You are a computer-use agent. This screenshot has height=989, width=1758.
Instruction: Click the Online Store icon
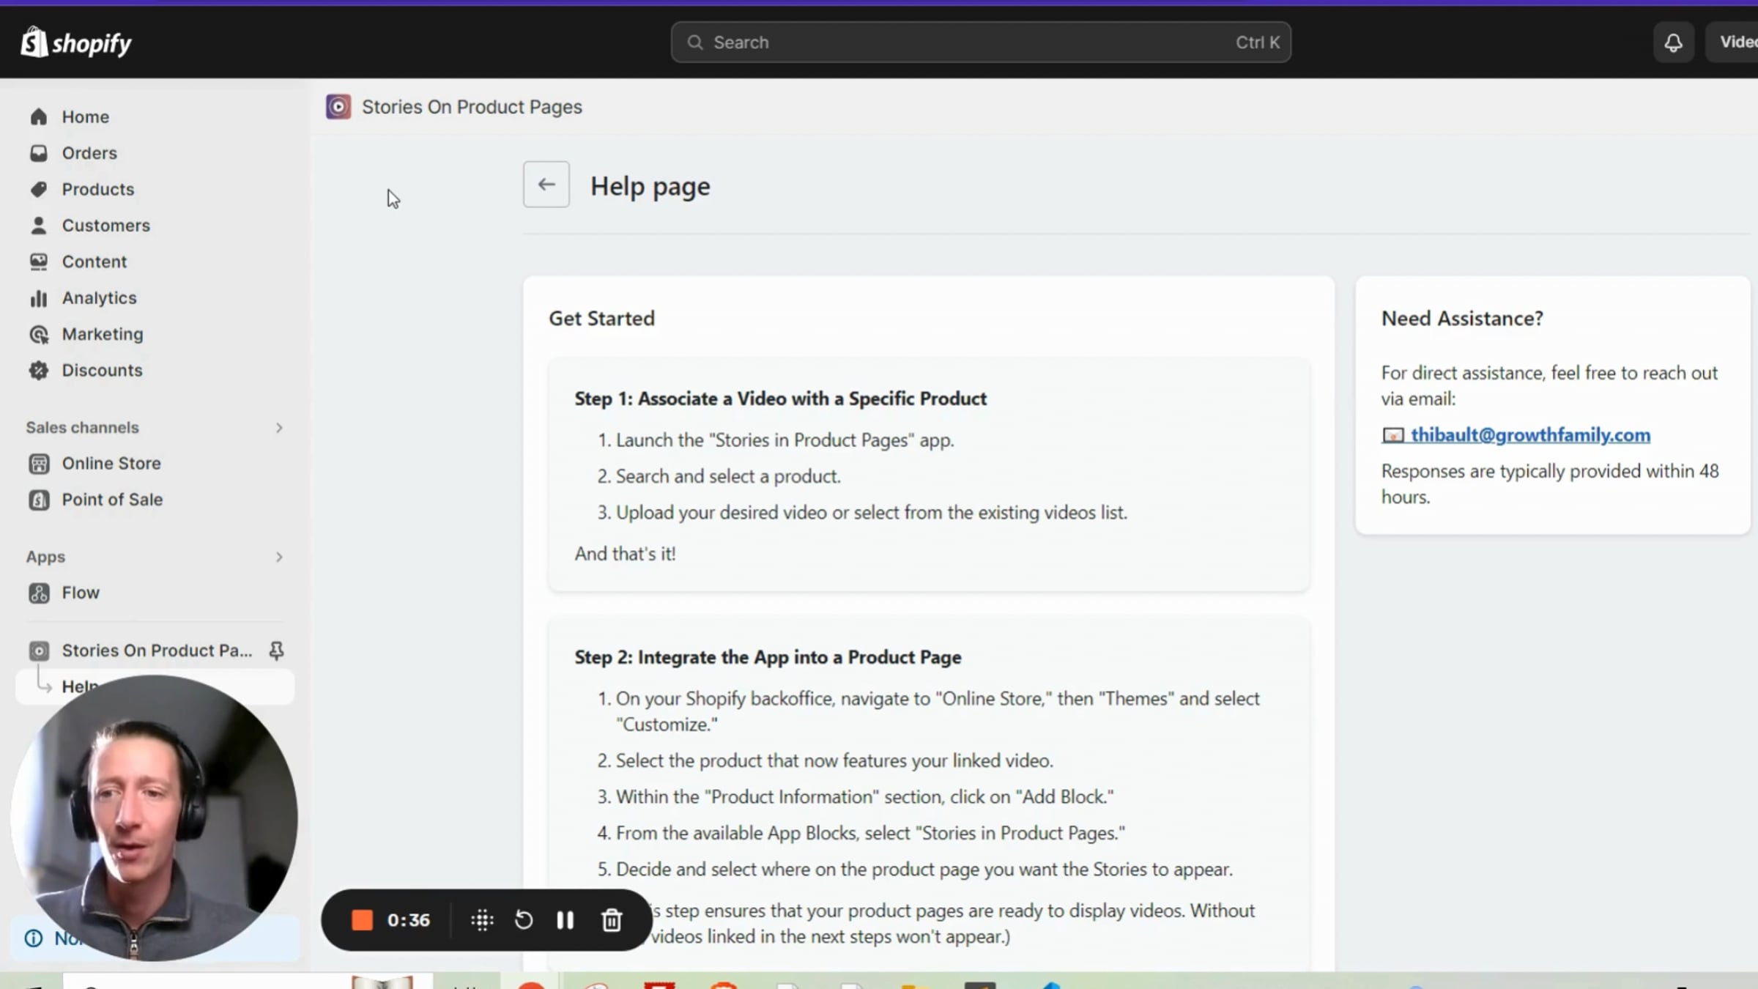(39, 464)
